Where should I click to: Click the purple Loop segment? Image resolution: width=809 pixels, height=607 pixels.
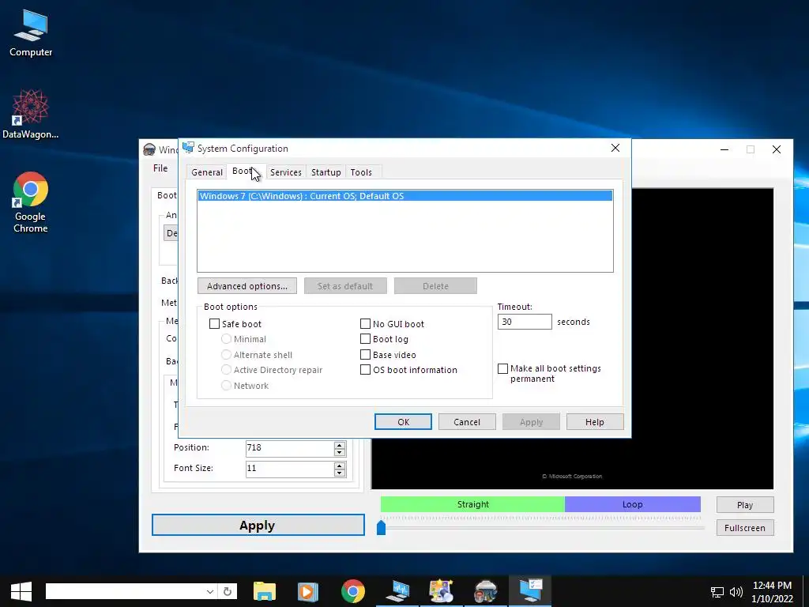coord(633,504)
